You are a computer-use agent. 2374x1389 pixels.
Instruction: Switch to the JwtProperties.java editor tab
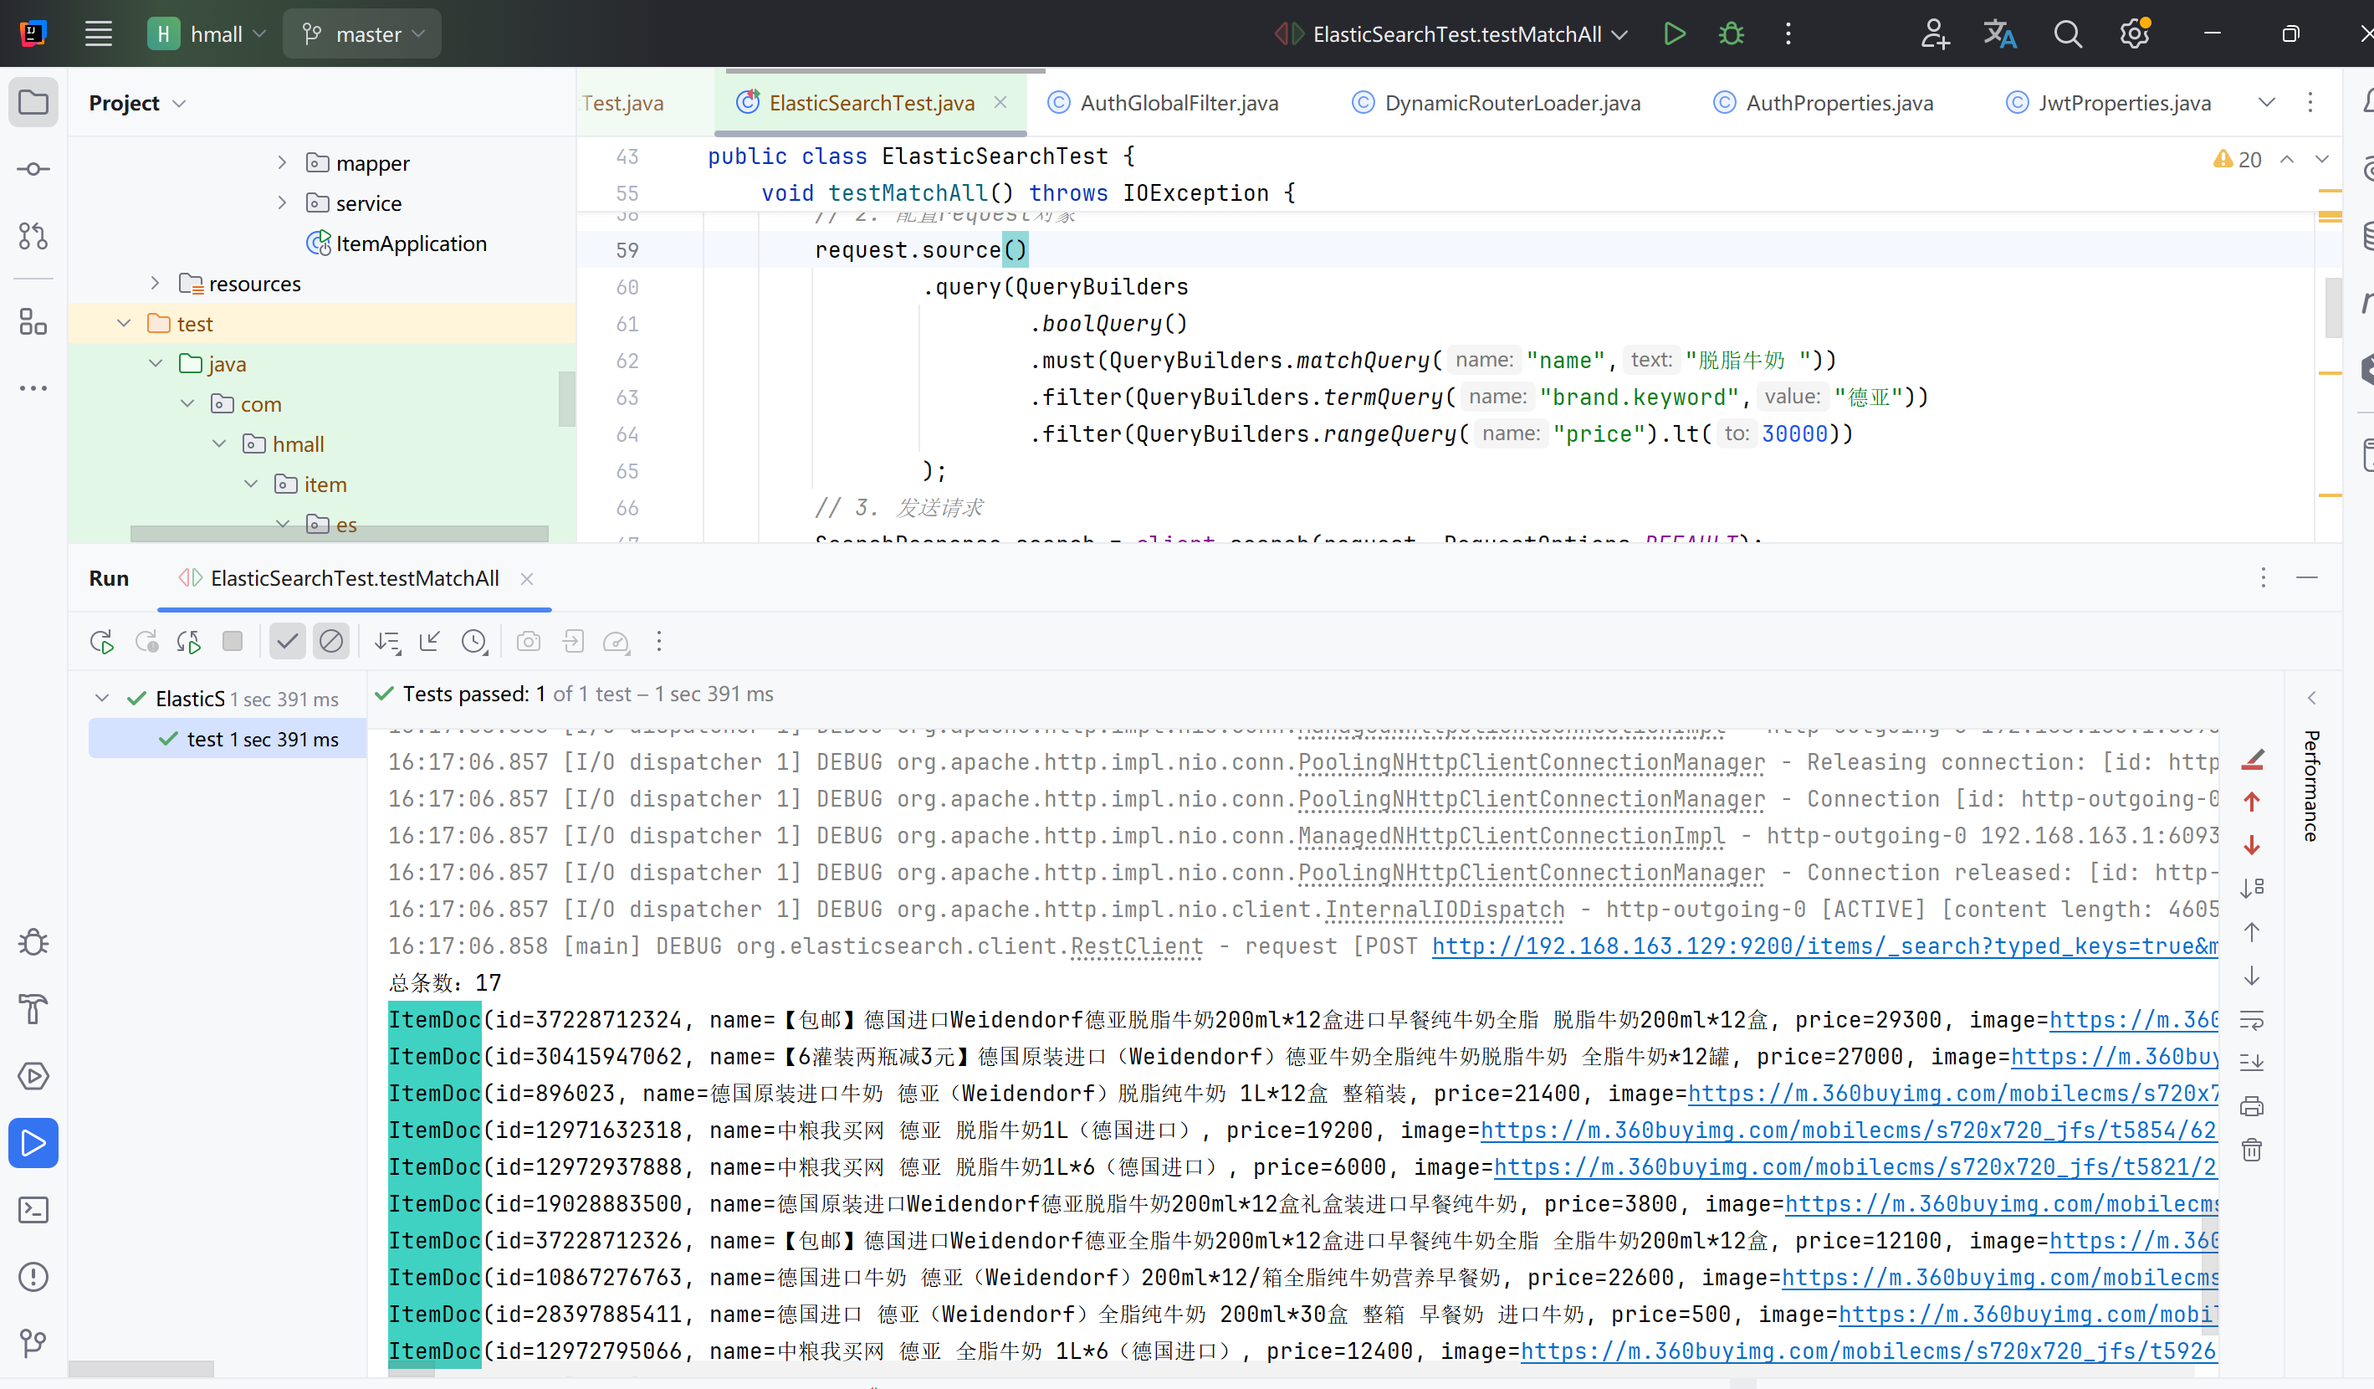tap(2123, 103)
